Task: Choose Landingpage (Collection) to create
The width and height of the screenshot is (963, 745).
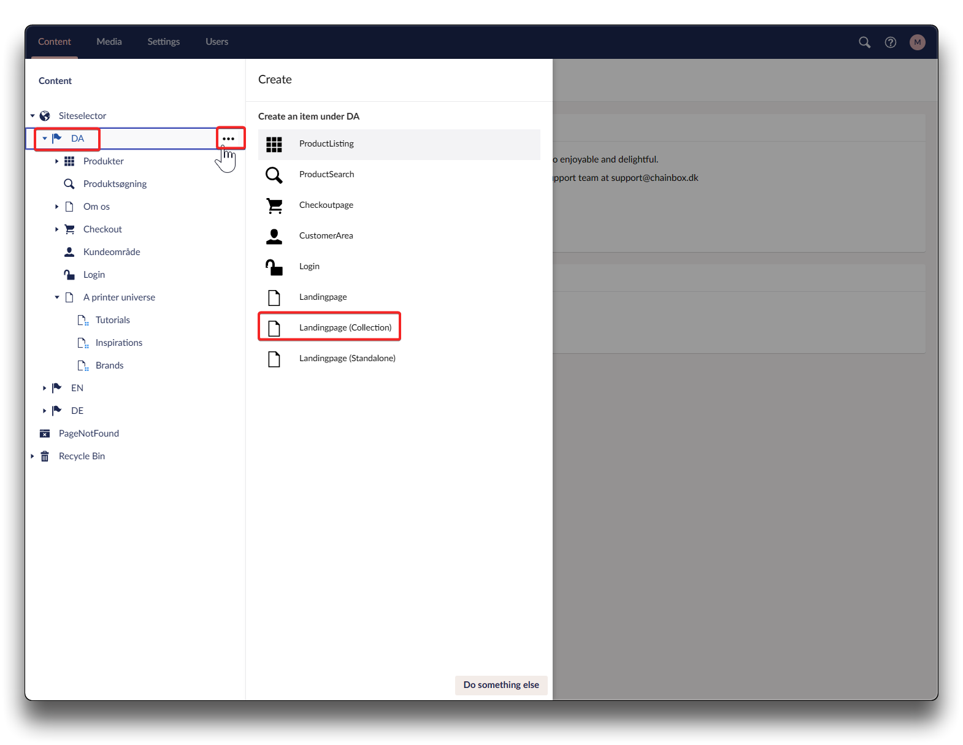Action: [x=345, y=327]
